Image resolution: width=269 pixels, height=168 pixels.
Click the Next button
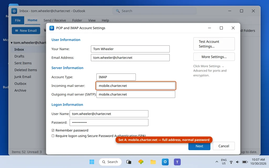(199, 146)
